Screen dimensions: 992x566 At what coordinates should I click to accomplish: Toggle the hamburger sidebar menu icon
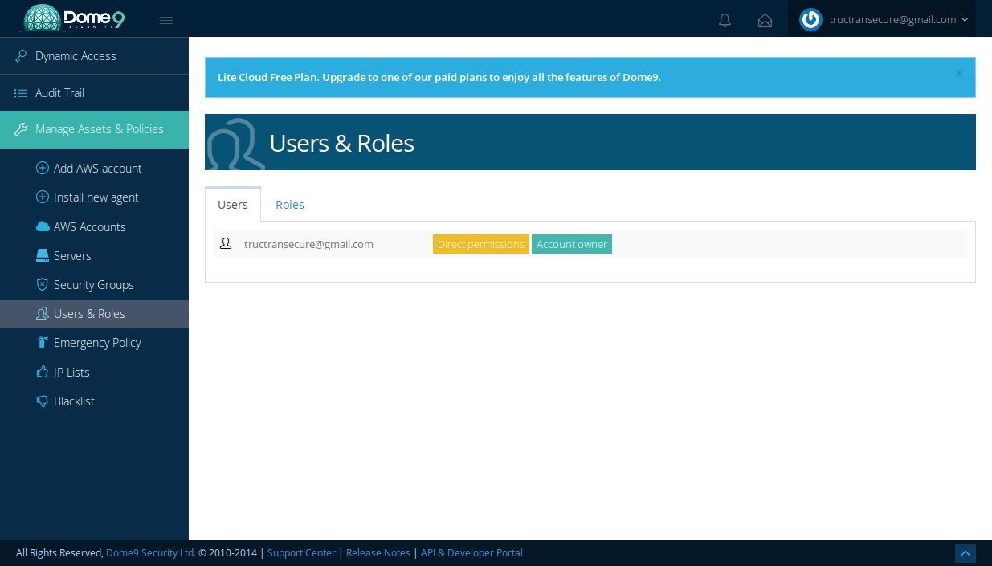(166, 19)
